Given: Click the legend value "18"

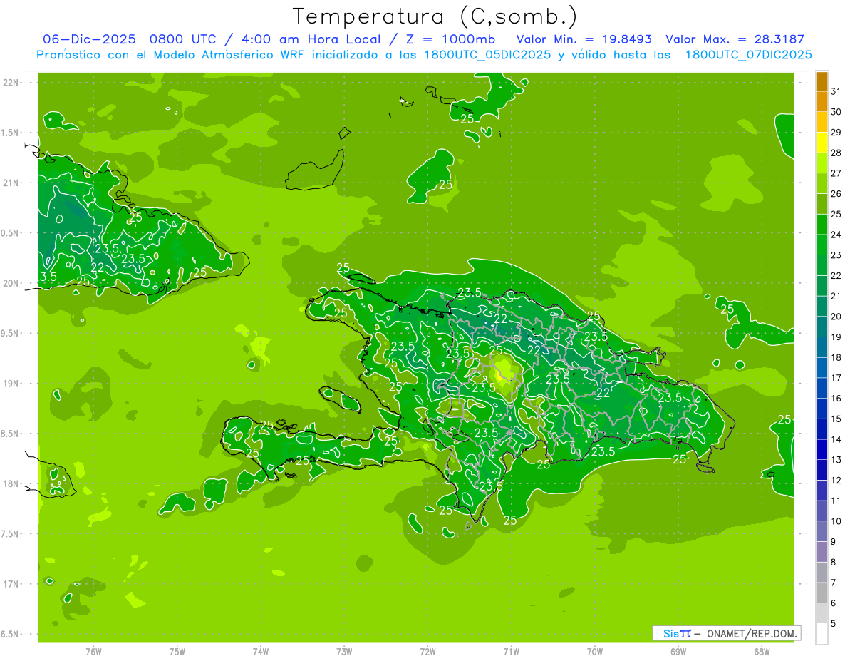Looking at the screenshot, I should [x=836, y=357].
